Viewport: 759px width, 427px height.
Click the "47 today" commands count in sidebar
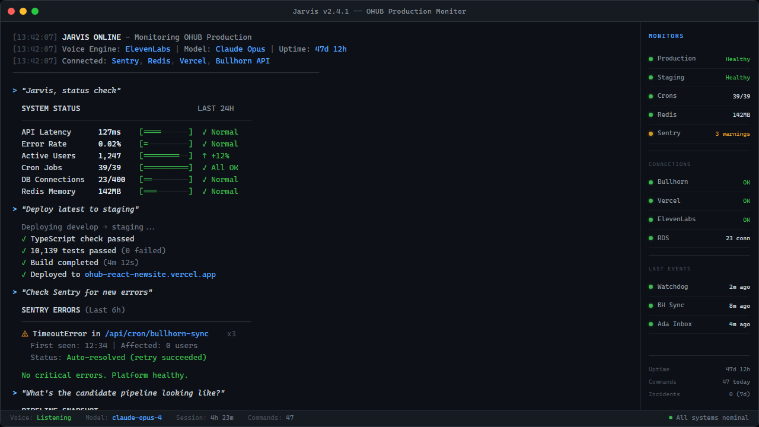736,382
